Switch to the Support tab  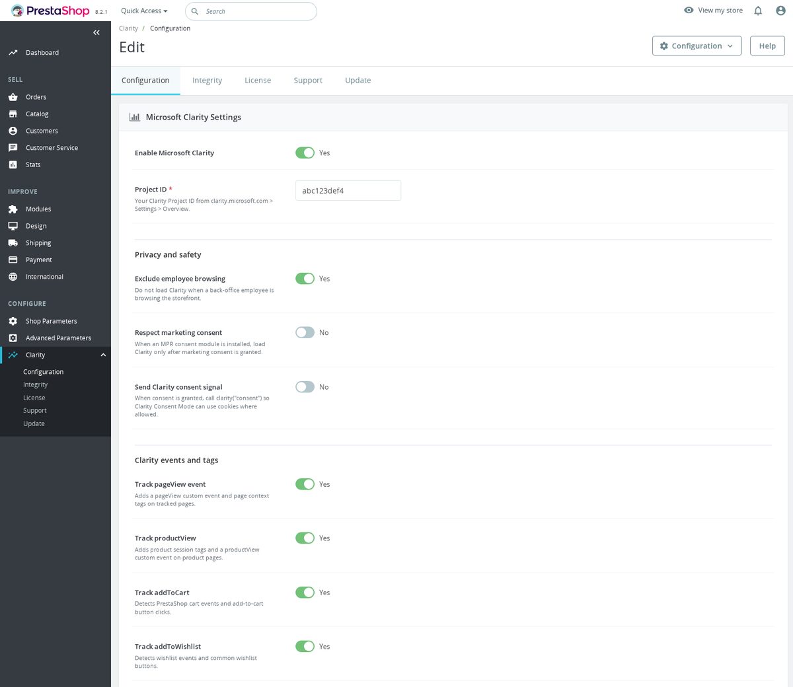click(x=308, y=81)
